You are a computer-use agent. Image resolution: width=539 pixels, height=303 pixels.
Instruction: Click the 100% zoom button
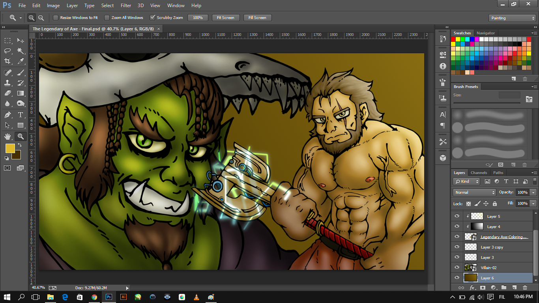click(x=198, y=18)
